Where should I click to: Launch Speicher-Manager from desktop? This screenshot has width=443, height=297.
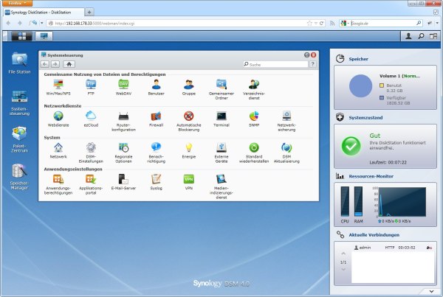tap(19, 177)
